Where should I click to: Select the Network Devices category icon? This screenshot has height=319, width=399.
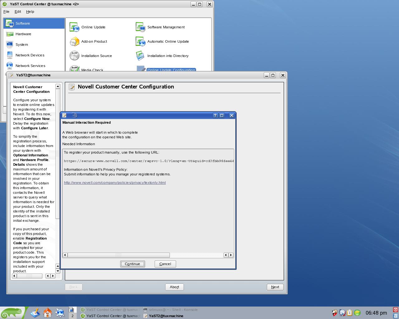coord(10,55)
